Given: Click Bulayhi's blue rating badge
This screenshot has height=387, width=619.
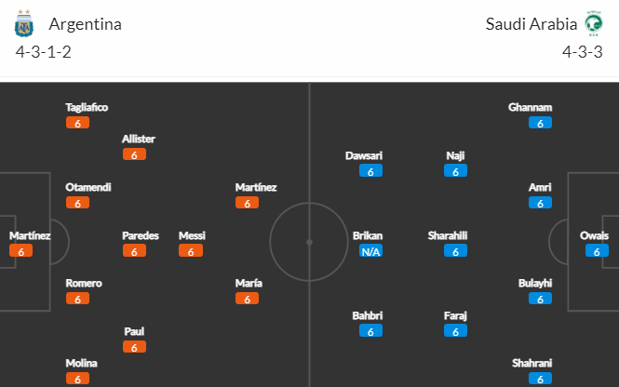Looking at the screenshot, I should [x=540, y=299].
